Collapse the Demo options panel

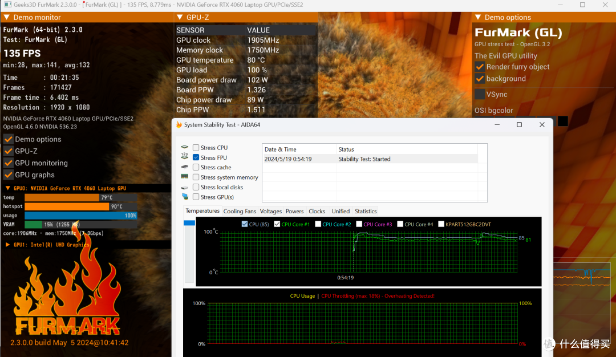[478, 17]
